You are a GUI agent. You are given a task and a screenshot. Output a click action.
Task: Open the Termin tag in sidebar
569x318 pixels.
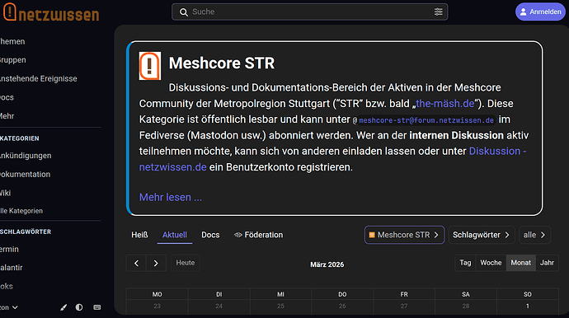tap(9, 250)
